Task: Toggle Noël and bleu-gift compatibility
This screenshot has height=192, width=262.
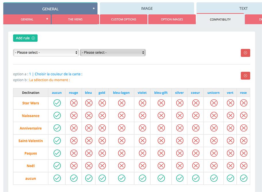Action: tap(161, 166)
